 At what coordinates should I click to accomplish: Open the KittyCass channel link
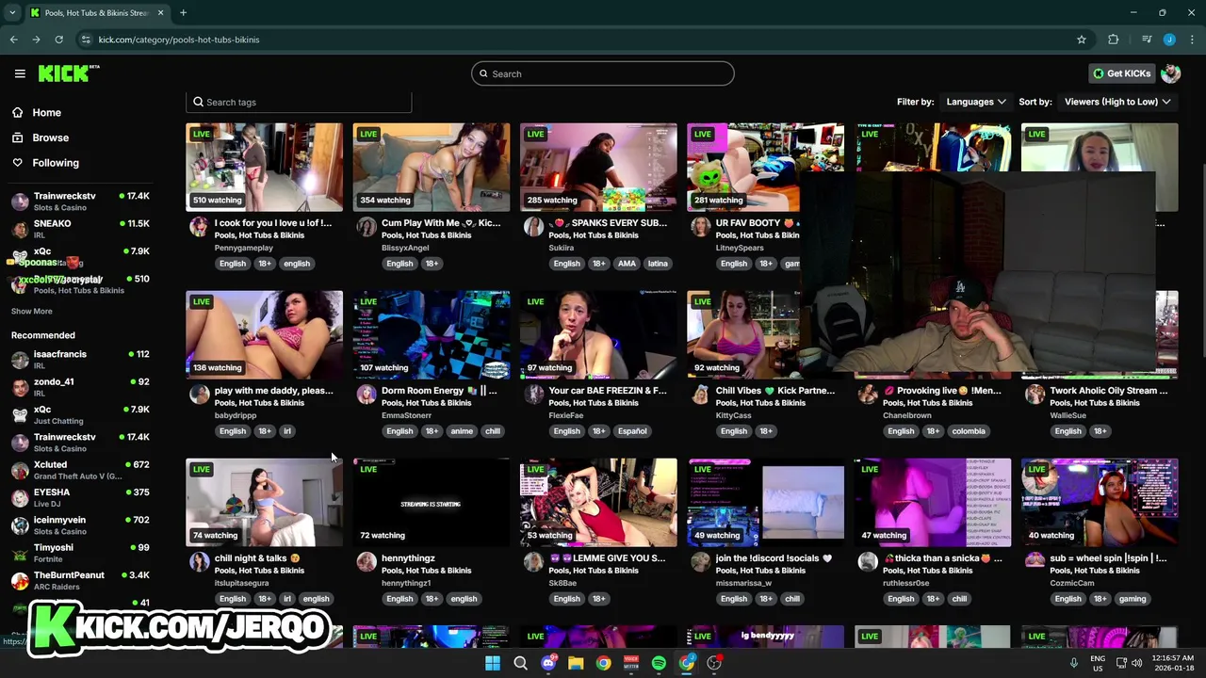tap(733, 415)
